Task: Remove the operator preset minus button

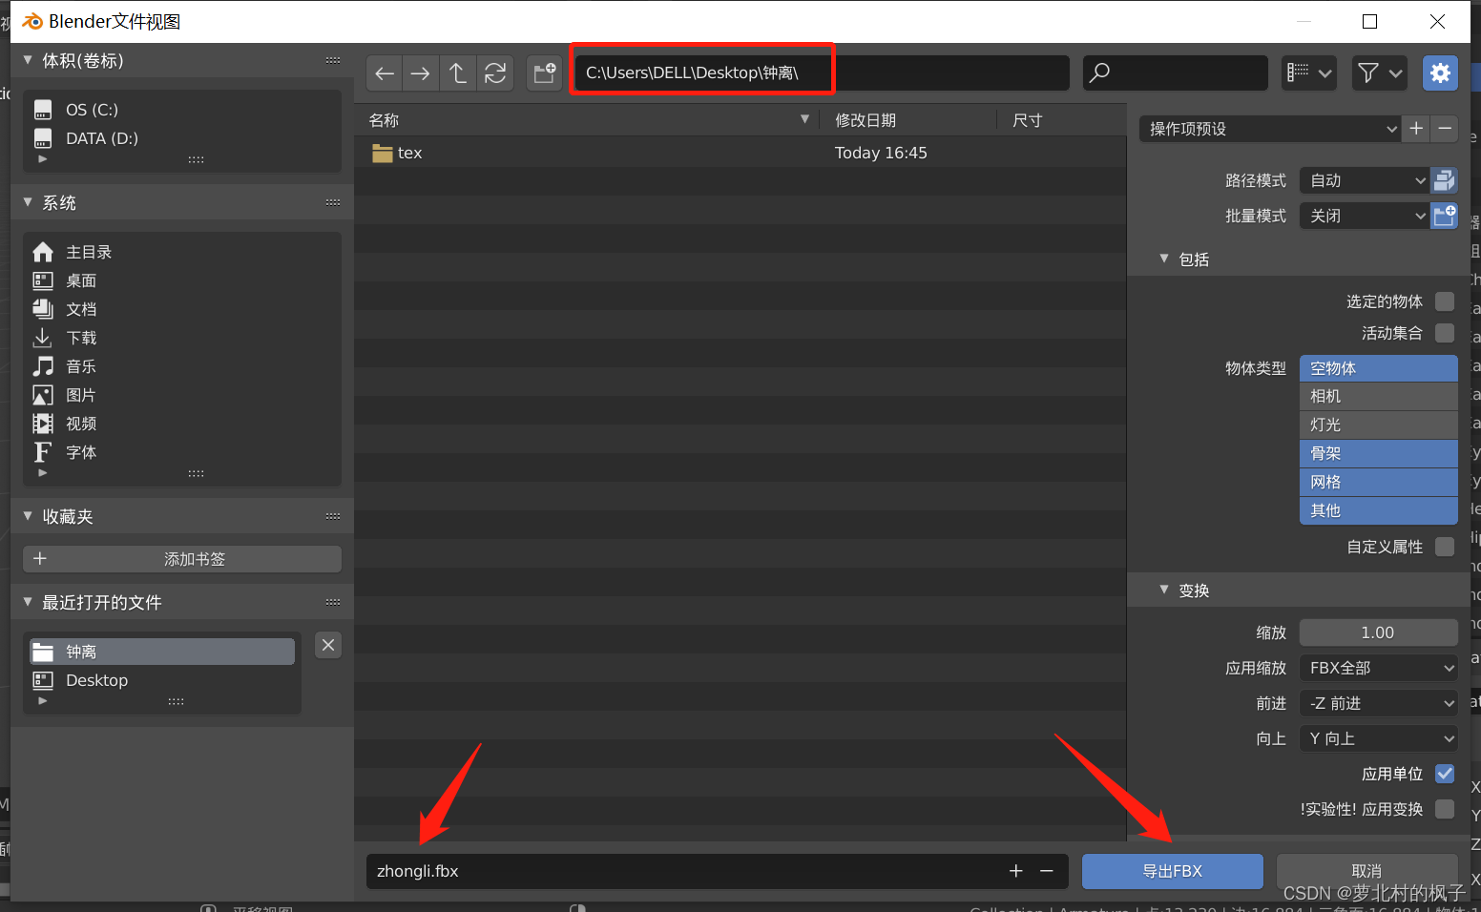Action: [1445, 129]
